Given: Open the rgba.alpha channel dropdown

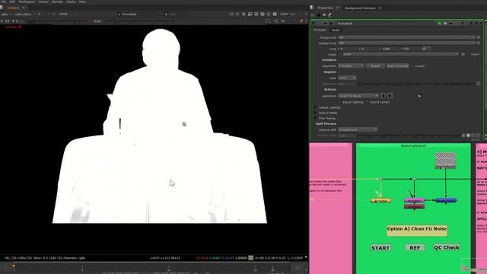Looking at the screenshot, I should pyautogui.click(x=25, y=14).
